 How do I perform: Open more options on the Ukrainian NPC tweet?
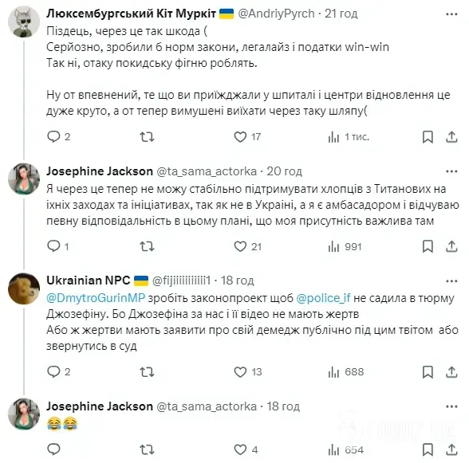(451, 281)
